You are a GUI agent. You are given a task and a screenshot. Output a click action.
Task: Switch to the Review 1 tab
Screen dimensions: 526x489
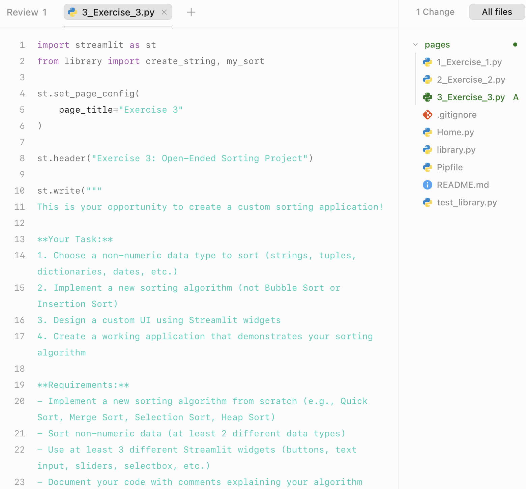(x=27, y=12)
